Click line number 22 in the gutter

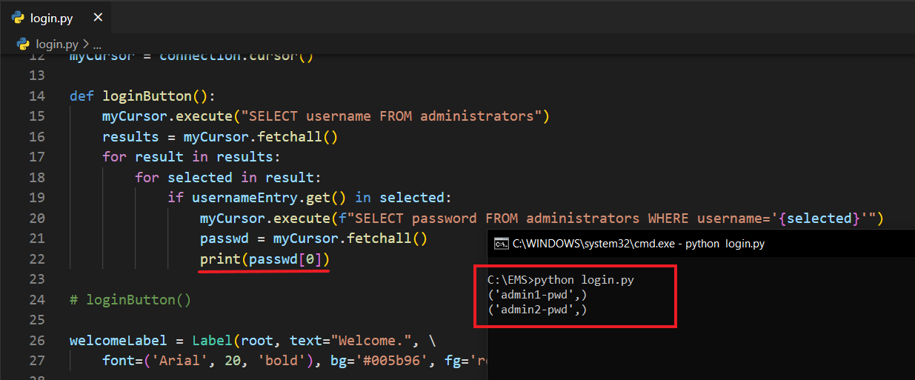pyautogui.click(x=37, y=259)
